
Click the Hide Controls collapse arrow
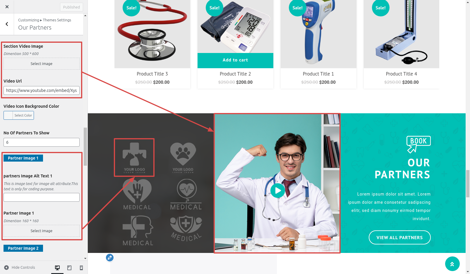[6, 268]
